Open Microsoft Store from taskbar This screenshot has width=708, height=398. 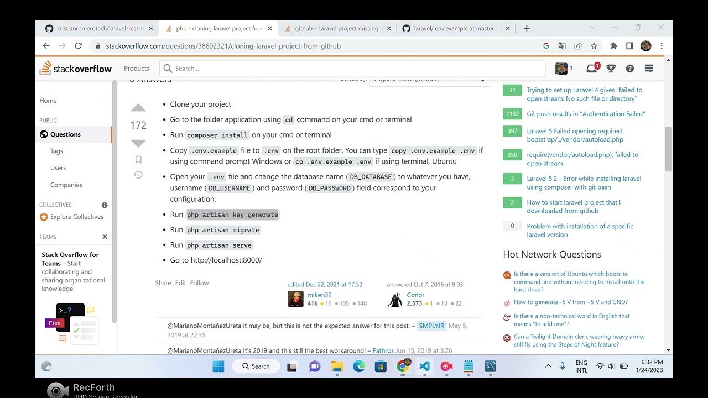381,366
